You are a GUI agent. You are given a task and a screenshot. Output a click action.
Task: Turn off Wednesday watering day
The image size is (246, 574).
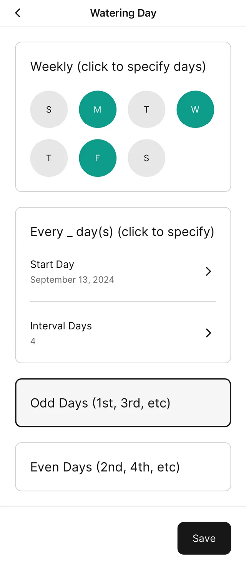(195, 109)
